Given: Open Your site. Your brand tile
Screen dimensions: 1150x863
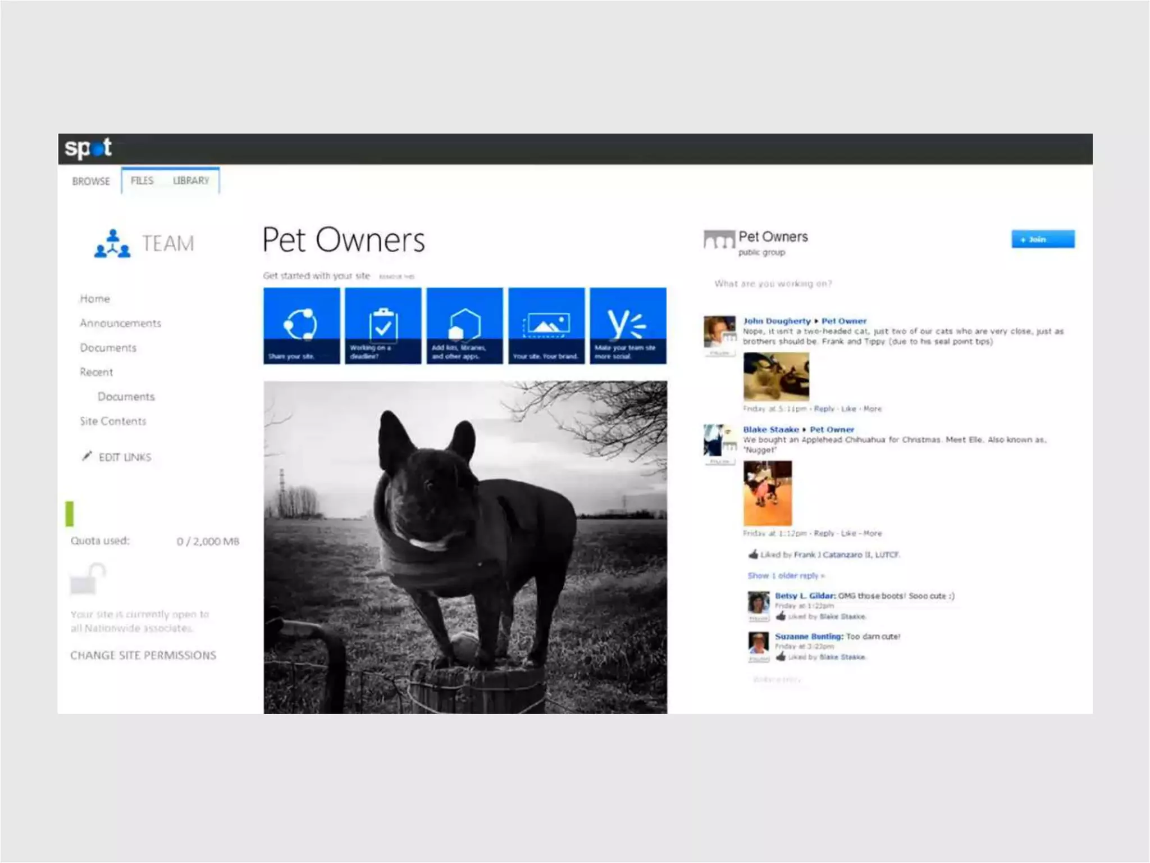Looking at the screenshot, I should pos(546,325).
